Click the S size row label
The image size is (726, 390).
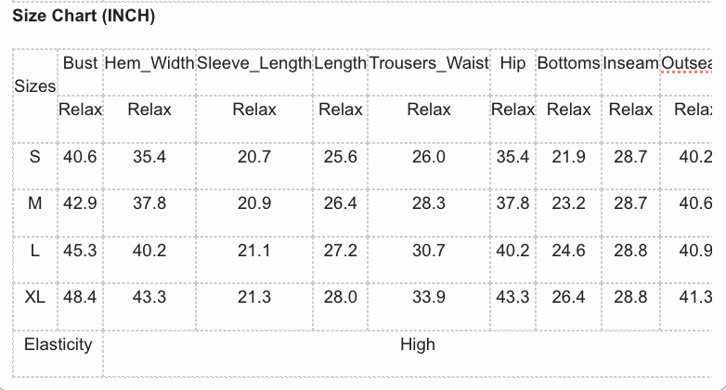point(35,157)
